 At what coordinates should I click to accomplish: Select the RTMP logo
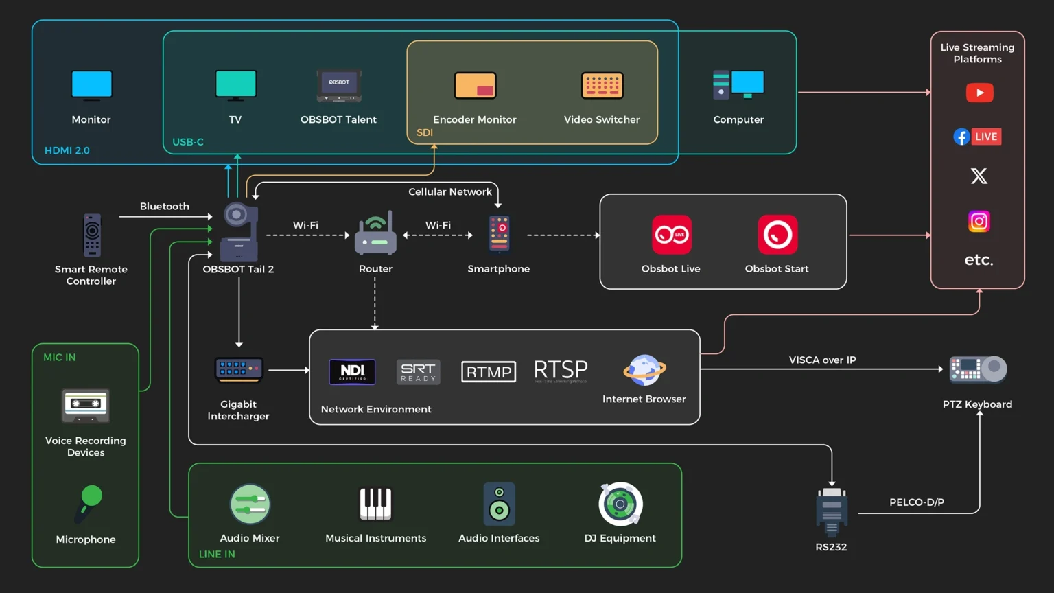click(x=489, y=372)
